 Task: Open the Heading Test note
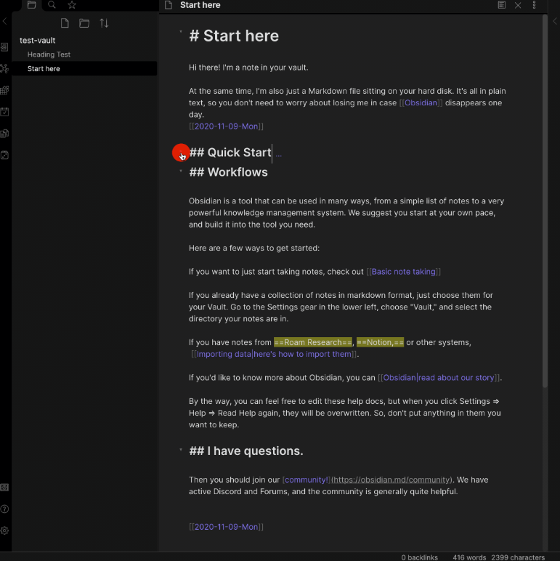pyautogui.click(x=49, y=55)
